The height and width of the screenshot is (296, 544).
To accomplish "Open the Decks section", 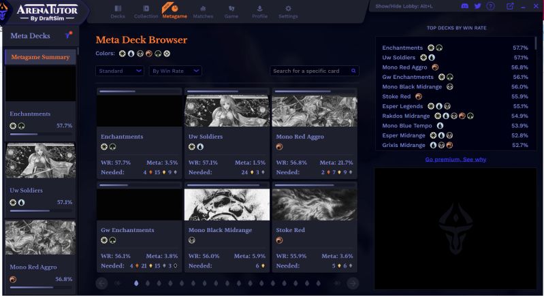I will [118, 12].
